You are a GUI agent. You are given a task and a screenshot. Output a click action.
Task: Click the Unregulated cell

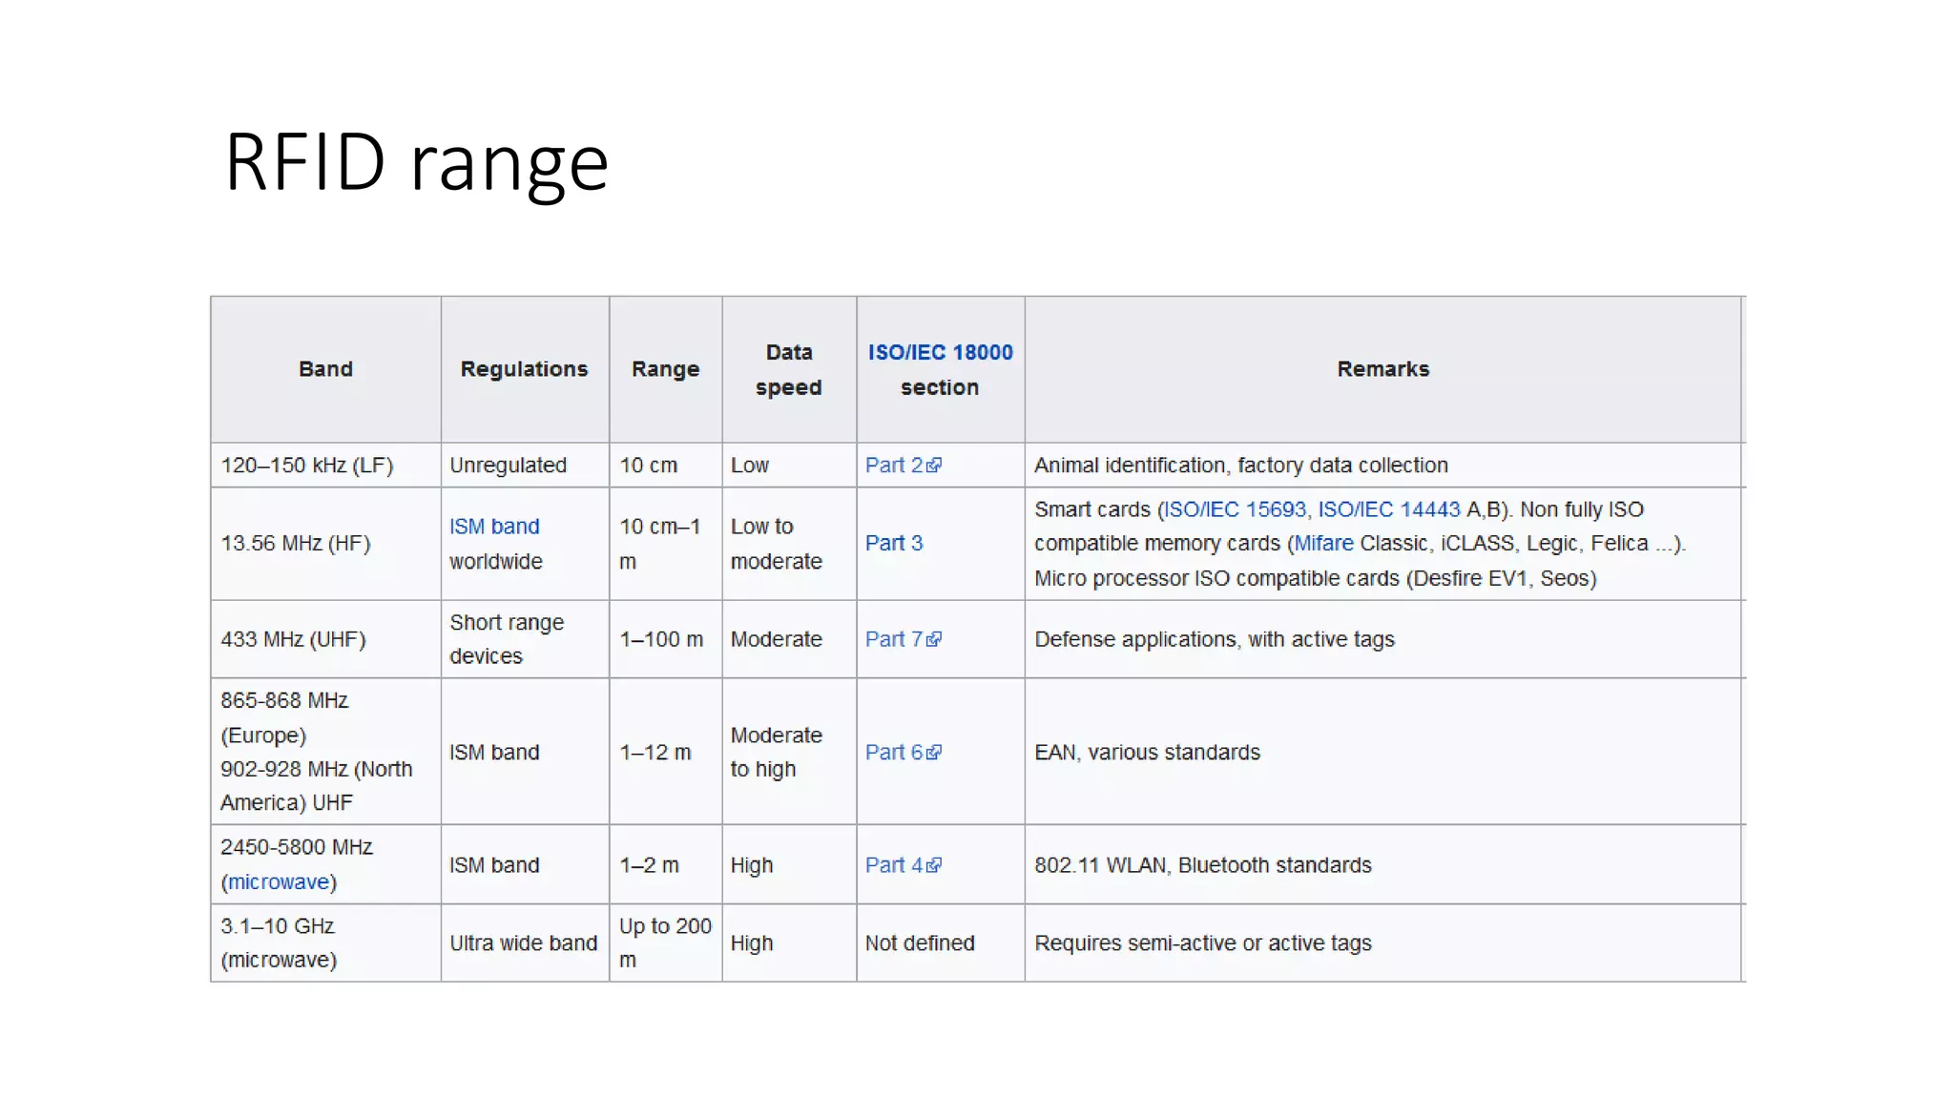(525, 466)
